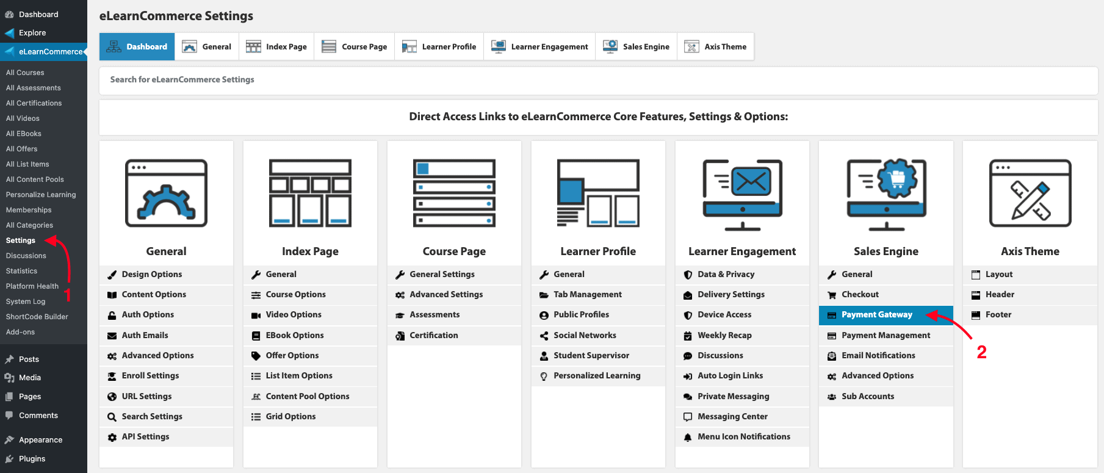Screen dimensions: 1104x473
Task: Click the Private Messaging chat bubbles icon
Action: pos(688,397)
